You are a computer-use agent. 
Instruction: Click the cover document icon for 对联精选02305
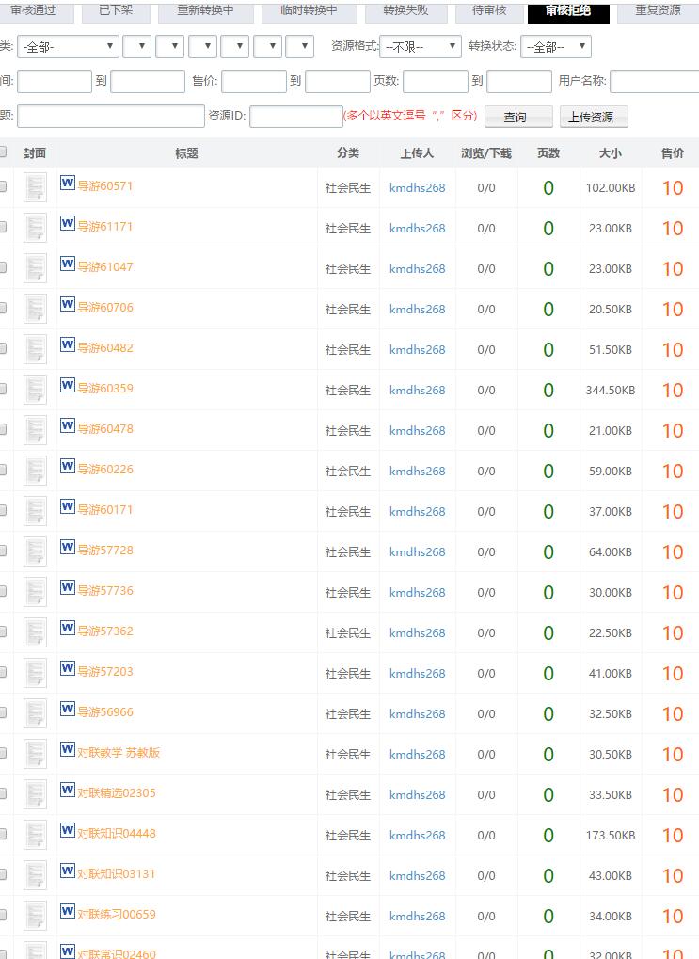click(35, 794)
